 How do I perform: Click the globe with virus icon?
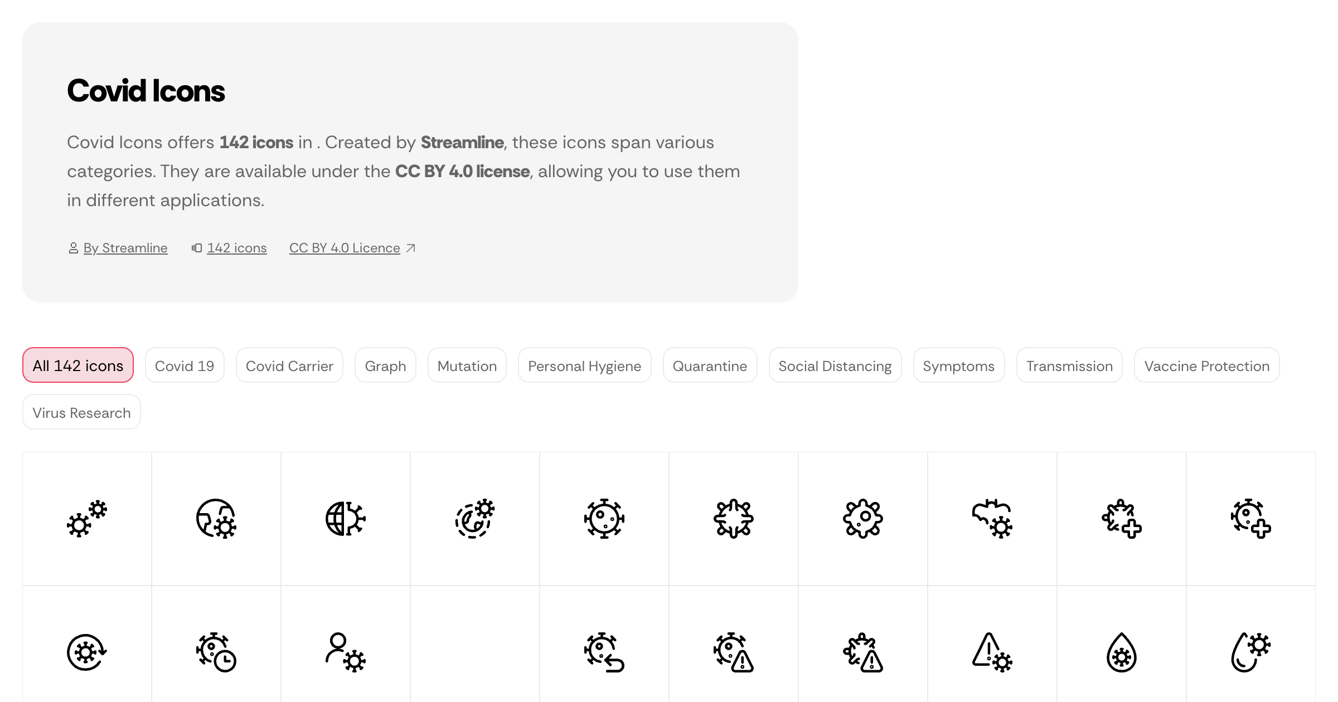[216, 519]
